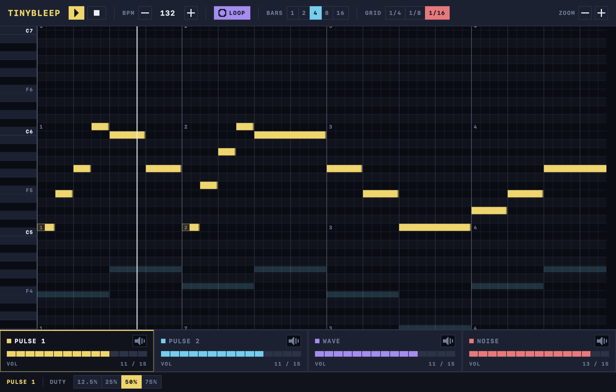Start playback with the play button
This screenshot has width=616, height=392.
76,13
